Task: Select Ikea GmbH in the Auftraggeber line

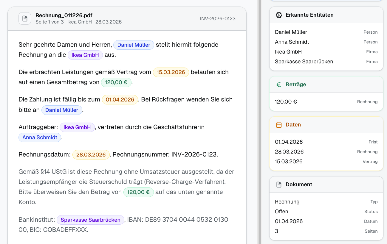Action: coord(77,127)
